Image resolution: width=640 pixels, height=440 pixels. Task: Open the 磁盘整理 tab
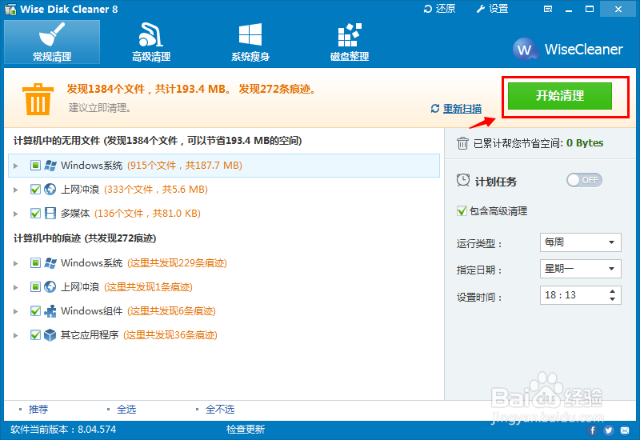pos(350,42)
